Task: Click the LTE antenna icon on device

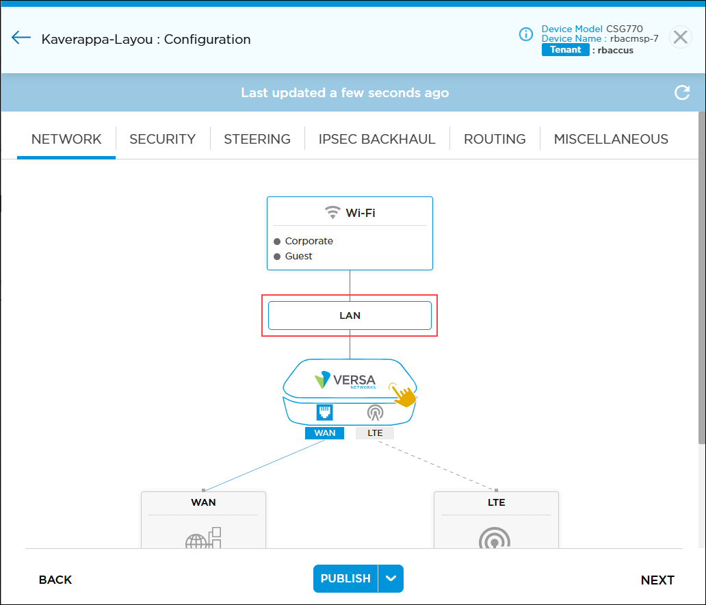Action: [374, 412]
